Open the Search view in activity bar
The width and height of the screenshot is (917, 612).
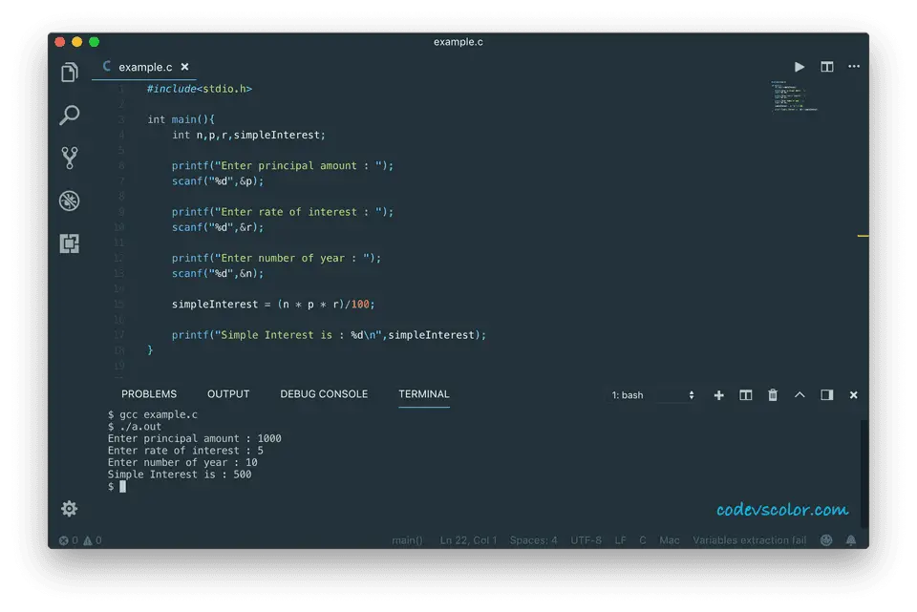point(69,115)
